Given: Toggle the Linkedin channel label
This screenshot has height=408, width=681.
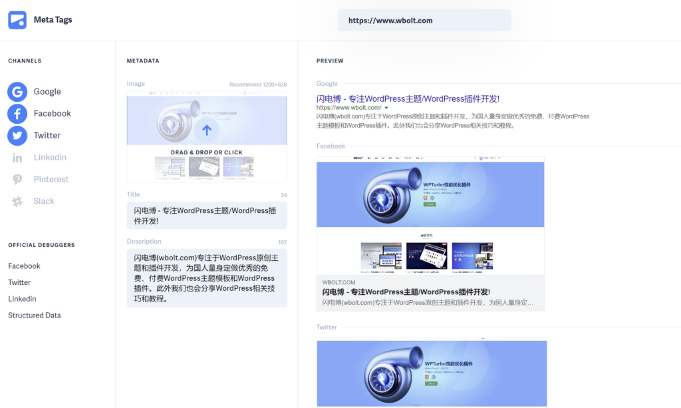Looking at the screenshot, I should 50,157.
